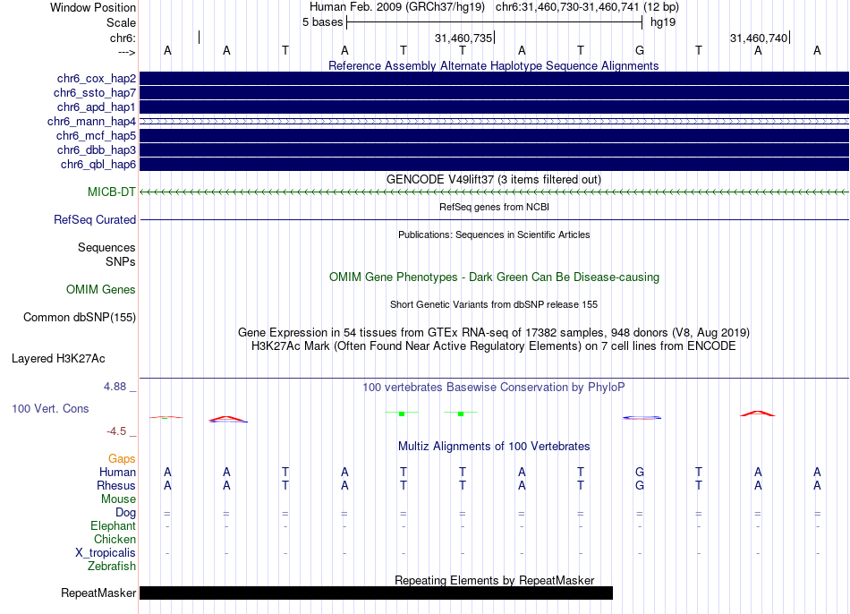Click the Chicken species label

(x=115, y=539)
